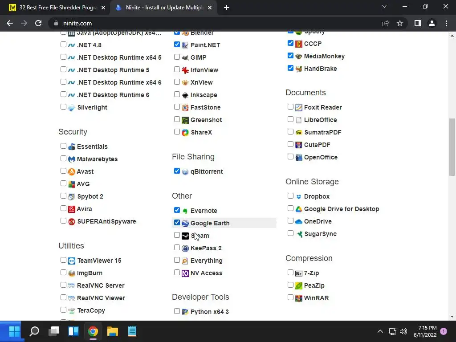
Task: Bookmark this page with star icon
Action: pos(400,23)
